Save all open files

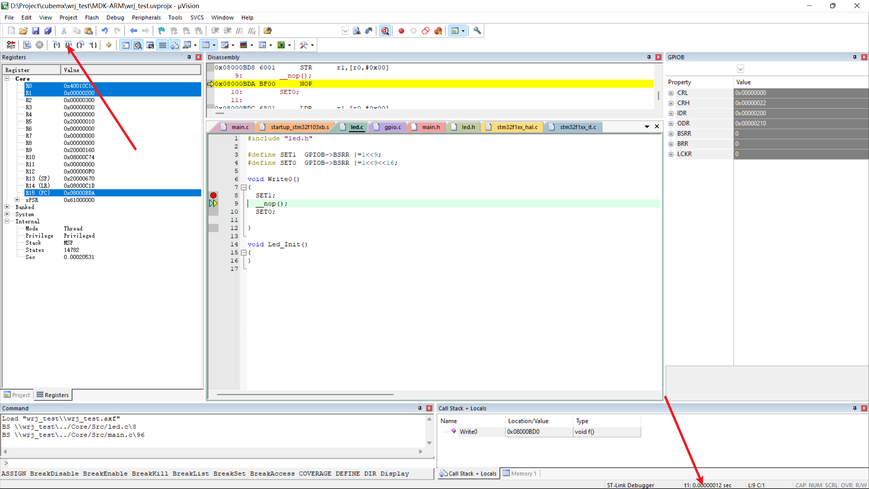point(48,31)
